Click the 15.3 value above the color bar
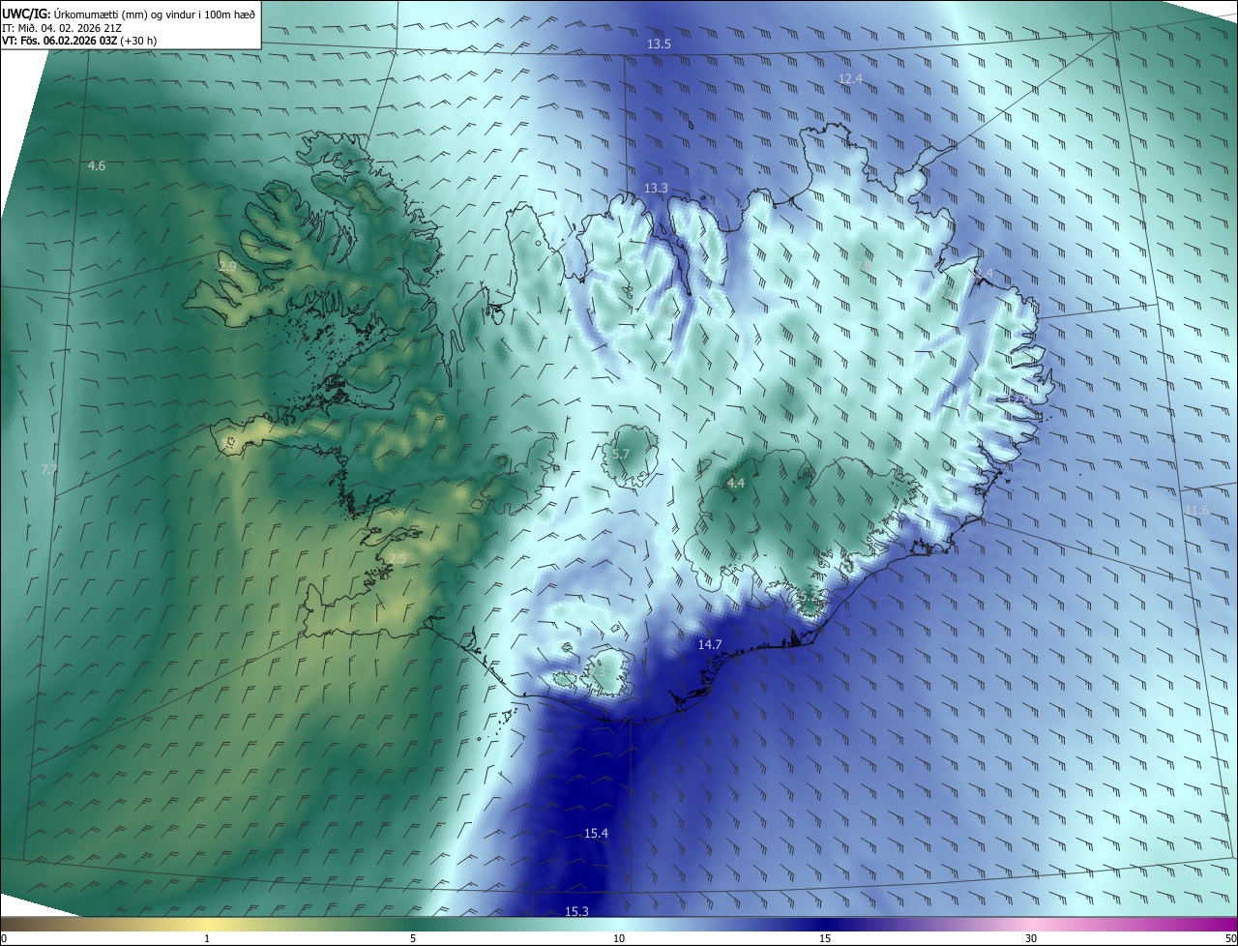 (x=576, y=911)
